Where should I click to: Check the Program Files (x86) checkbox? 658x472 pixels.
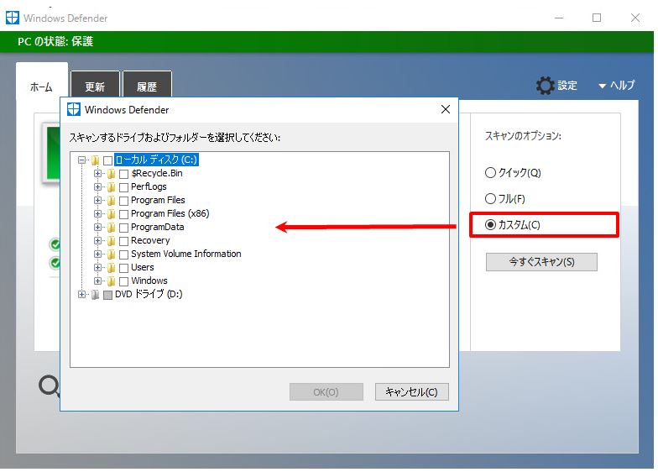click(124, 214)
